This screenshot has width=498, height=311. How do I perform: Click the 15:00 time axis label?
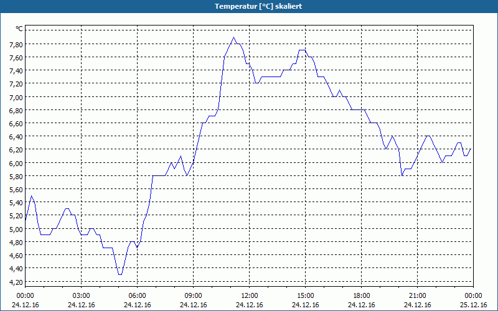pyautogui.click(x=305, y=296)
